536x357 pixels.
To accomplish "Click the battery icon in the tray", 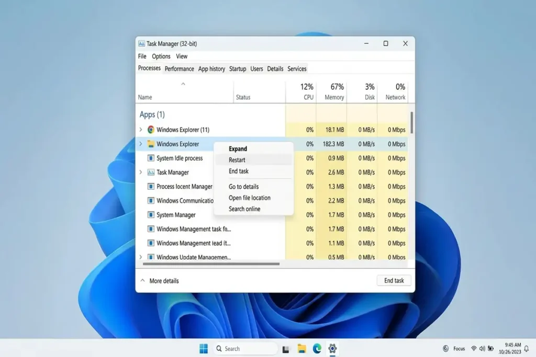I will 490,349.
